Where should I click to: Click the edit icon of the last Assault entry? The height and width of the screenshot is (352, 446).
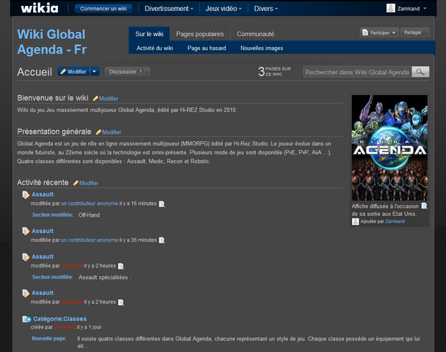[26, 293]
